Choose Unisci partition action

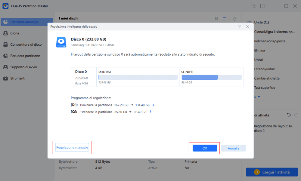[x=259, y=60]
